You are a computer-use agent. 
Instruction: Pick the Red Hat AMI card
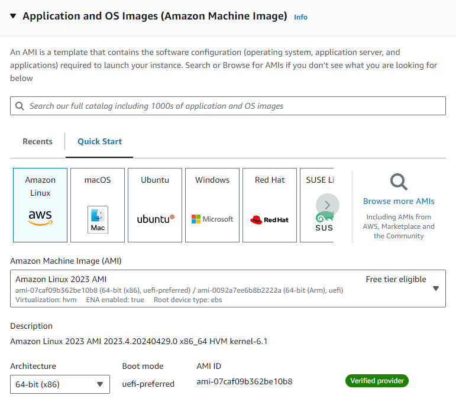[x=270, y=205]
